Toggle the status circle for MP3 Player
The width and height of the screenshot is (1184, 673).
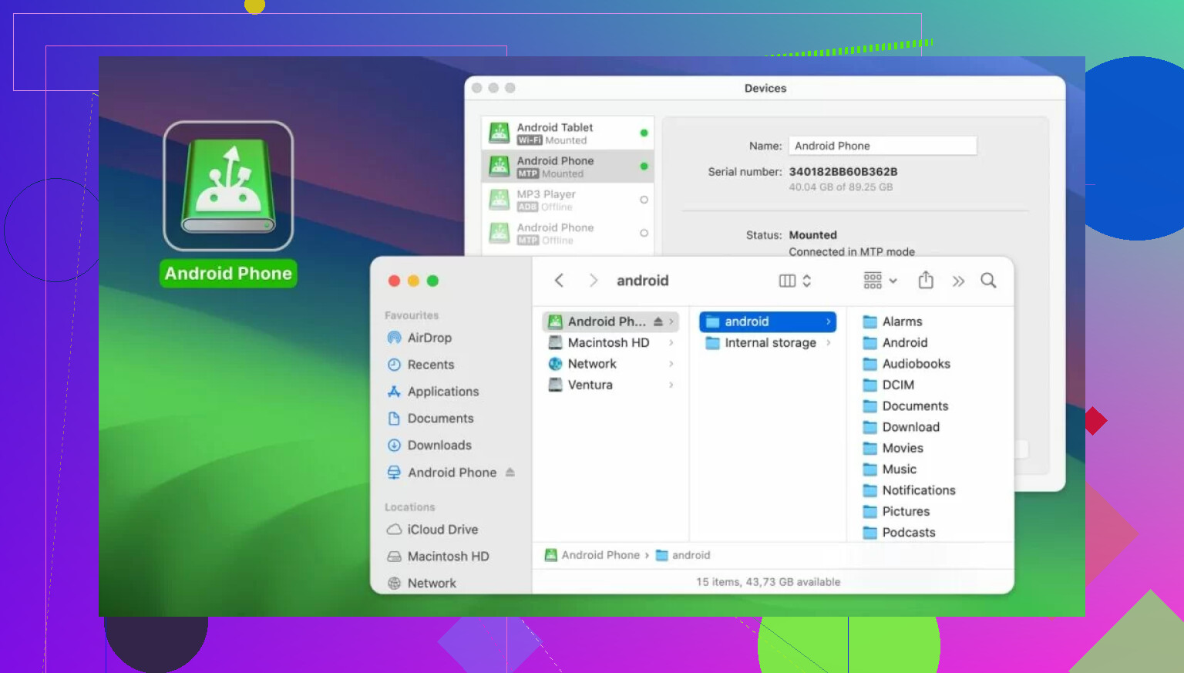point(644,200)
